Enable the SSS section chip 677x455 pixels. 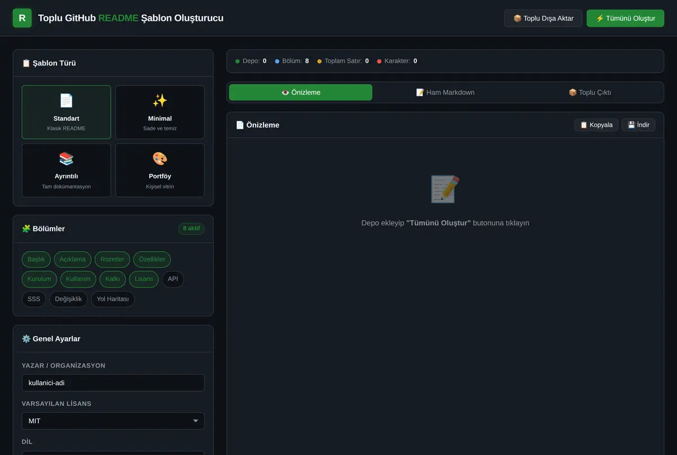click(34, 299)
